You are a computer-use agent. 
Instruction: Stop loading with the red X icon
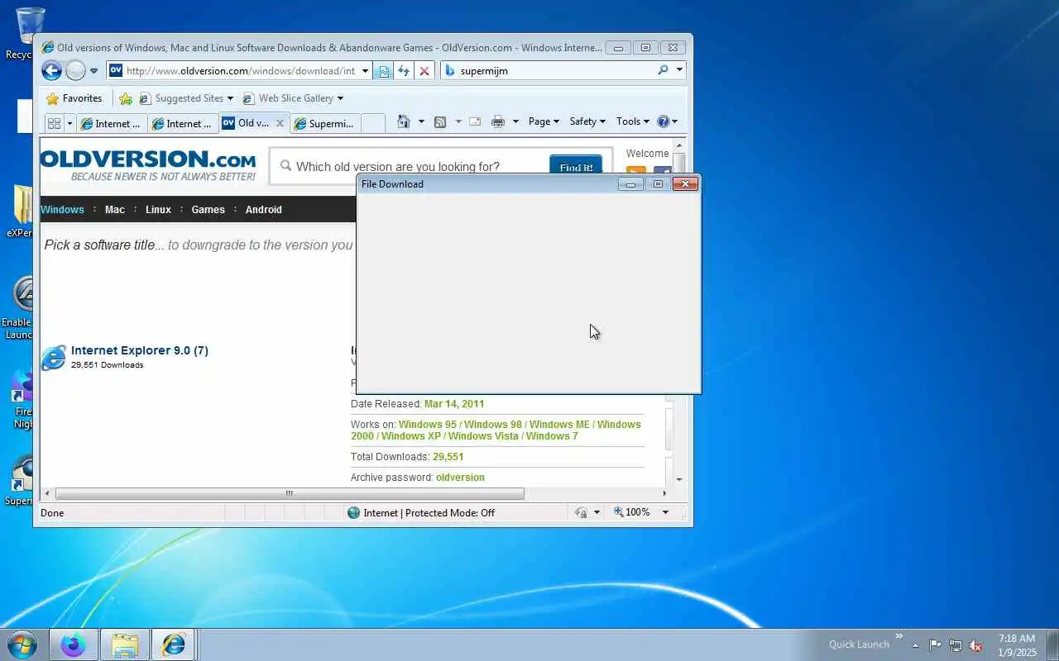click(x=424, y=71)
